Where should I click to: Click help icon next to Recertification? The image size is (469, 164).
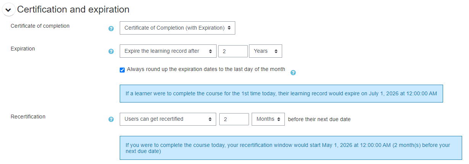point(111,119)
